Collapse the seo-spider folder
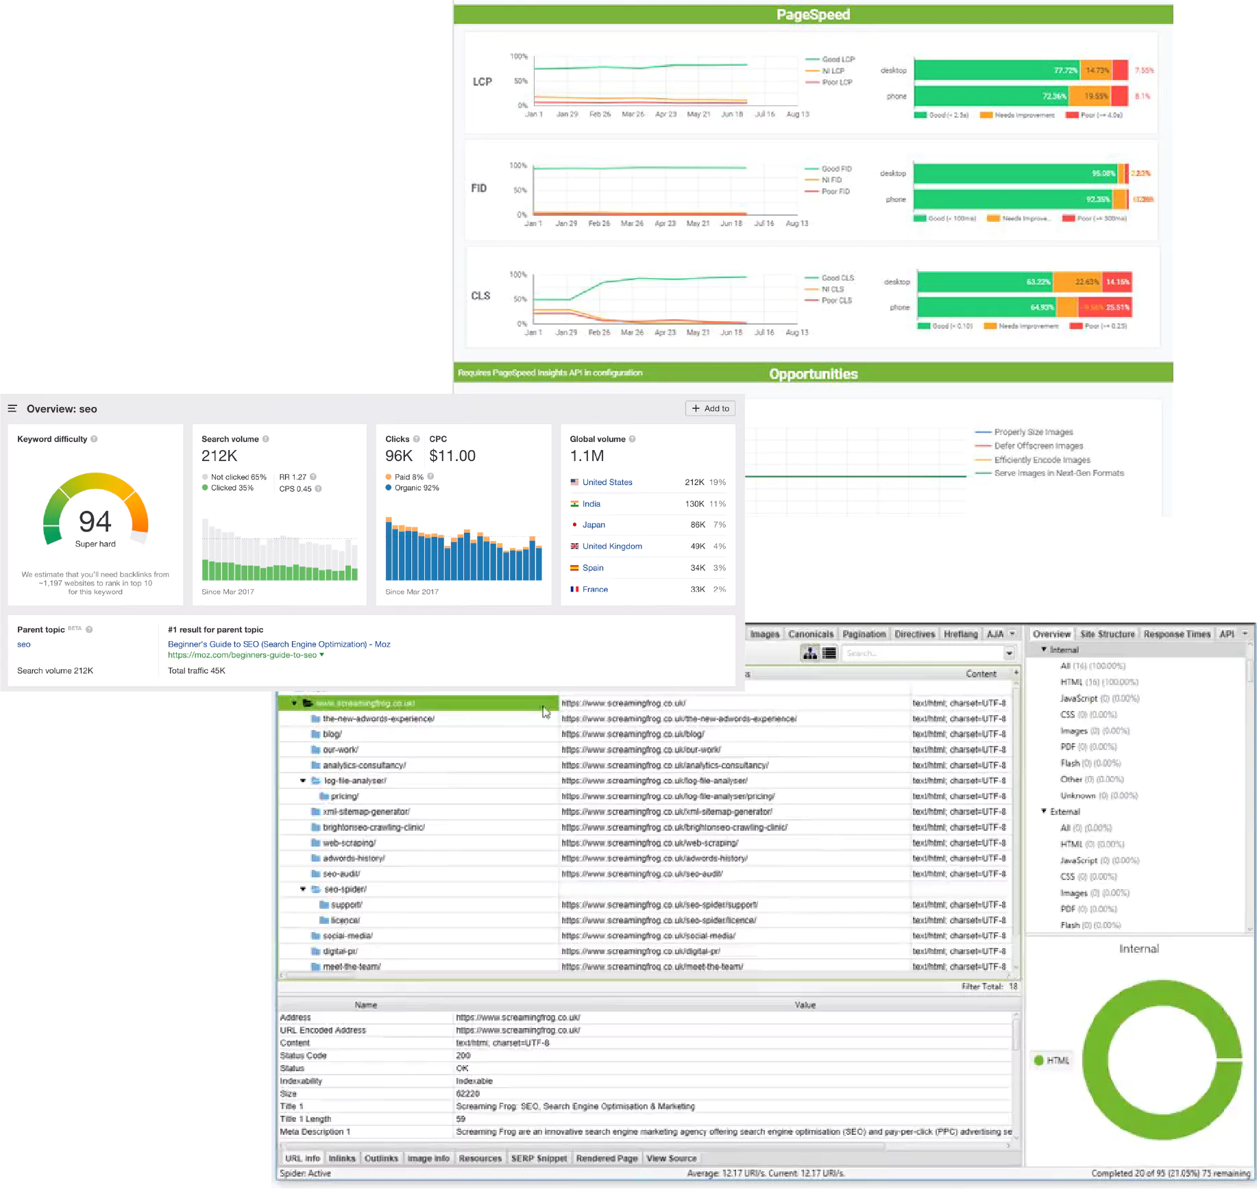1257x1189 pixels. [x=303, y=889]
